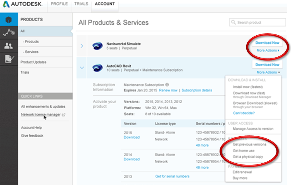Click the Maintenance Subscription info icon
Viewport: 291px width, 185px height.
(x=167, y=85)
